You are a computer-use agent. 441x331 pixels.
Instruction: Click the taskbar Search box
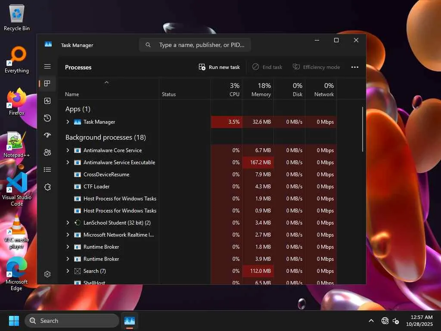[72, 321]
